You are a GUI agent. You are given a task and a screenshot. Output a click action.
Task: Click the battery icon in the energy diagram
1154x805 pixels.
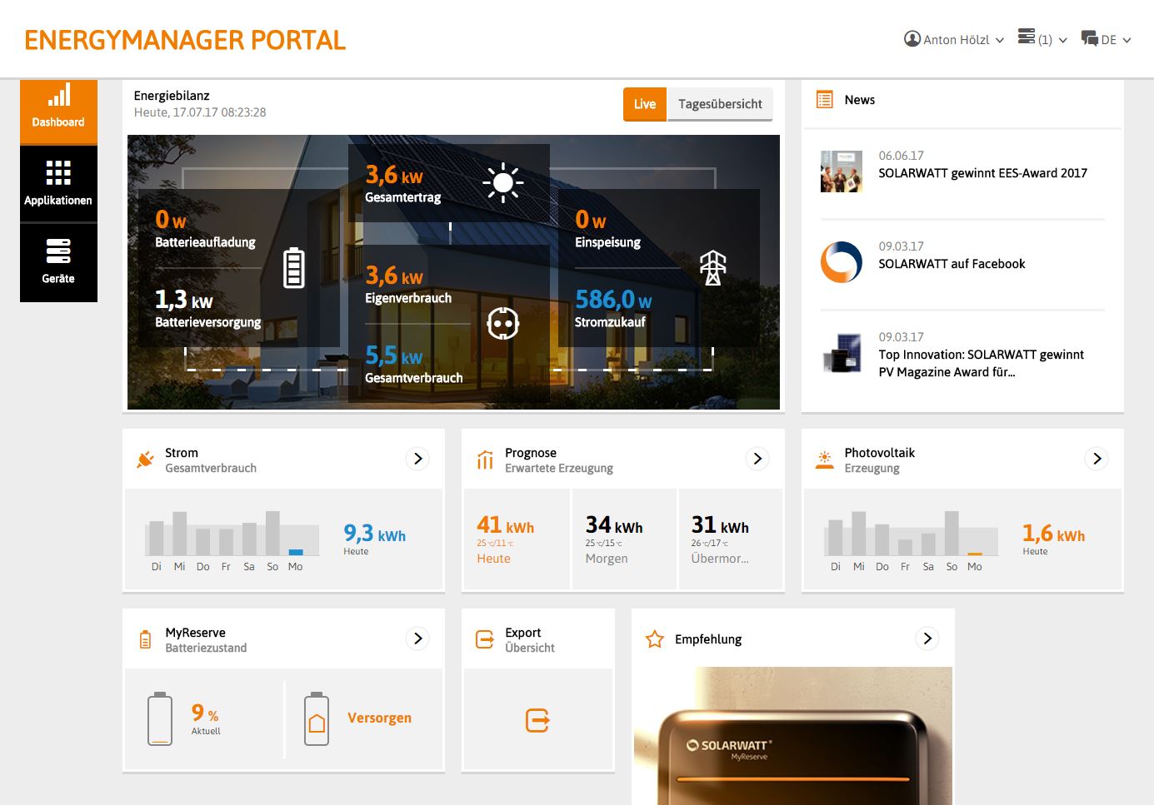point(294,268)
